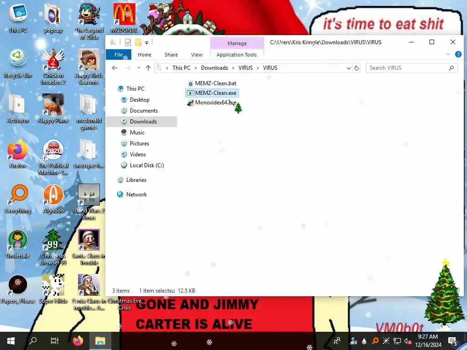
Task: Go back in Explorer navigation
Action: coord(114,68)
